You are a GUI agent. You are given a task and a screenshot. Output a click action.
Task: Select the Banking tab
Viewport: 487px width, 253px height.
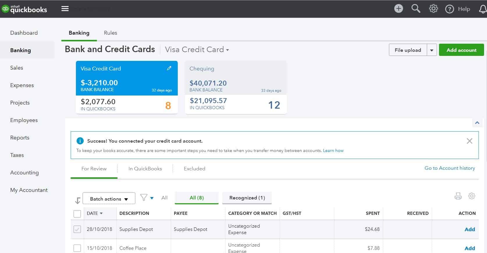pyautogui.click(x=79, y=33)
